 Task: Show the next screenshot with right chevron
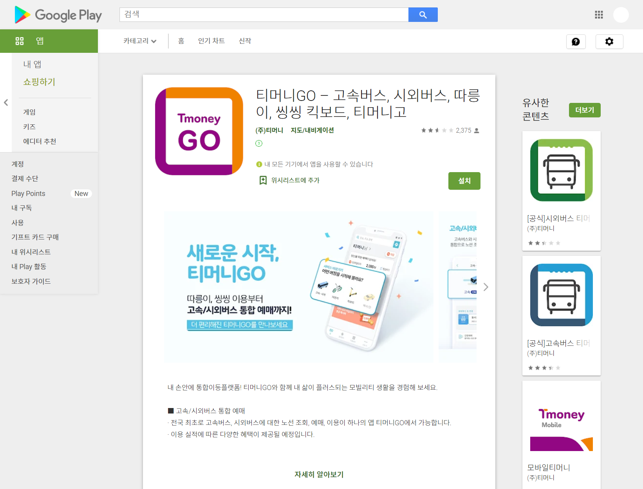[486, 287]
